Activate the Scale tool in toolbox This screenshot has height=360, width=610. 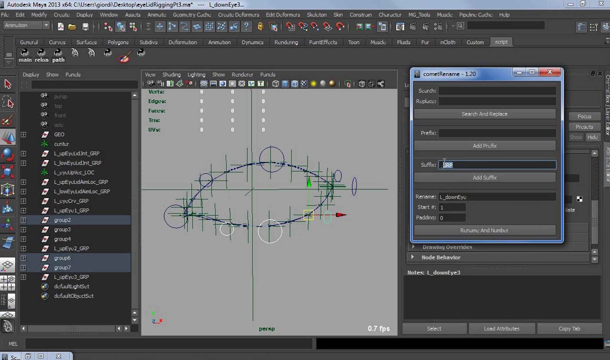coord(8,172)
